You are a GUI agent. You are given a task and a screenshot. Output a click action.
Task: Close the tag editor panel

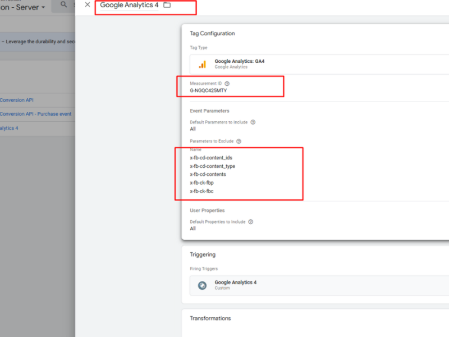point(88,4)
